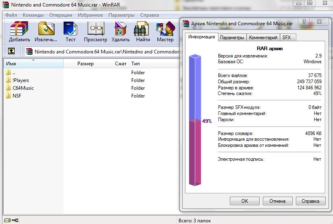Click the 'Базовая ОС:' label
This screenshot has height=224, width=333.
click(231, 62)
